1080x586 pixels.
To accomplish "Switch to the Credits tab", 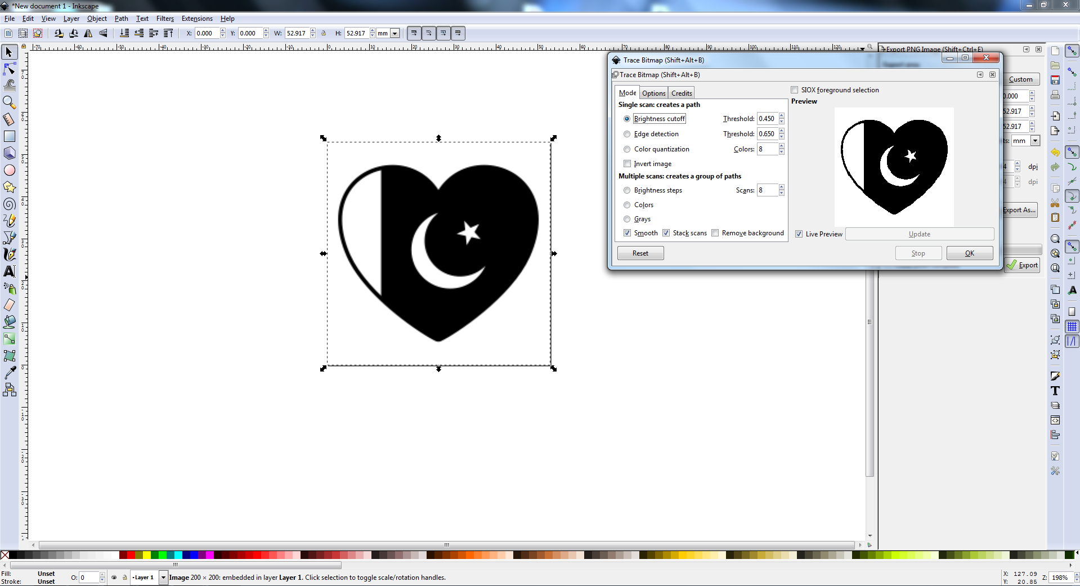I will point(682,93).
